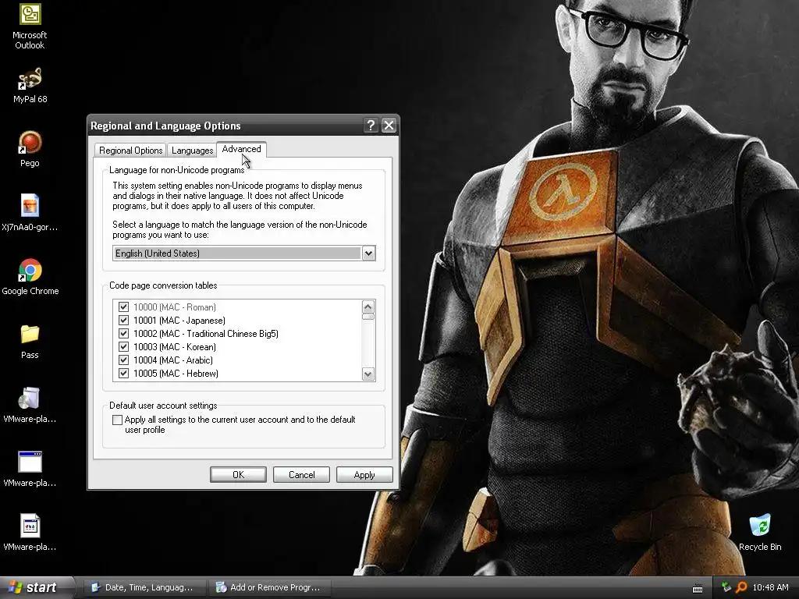Click the dialog help question mark button
The image size is (799, 599).
pyautogui.click(x=371, y=126)
